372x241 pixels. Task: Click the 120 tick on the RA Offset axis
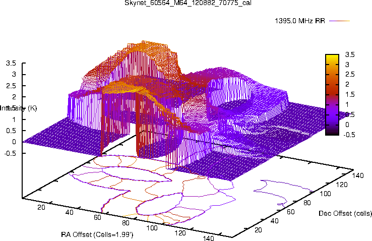coord(180,233)
